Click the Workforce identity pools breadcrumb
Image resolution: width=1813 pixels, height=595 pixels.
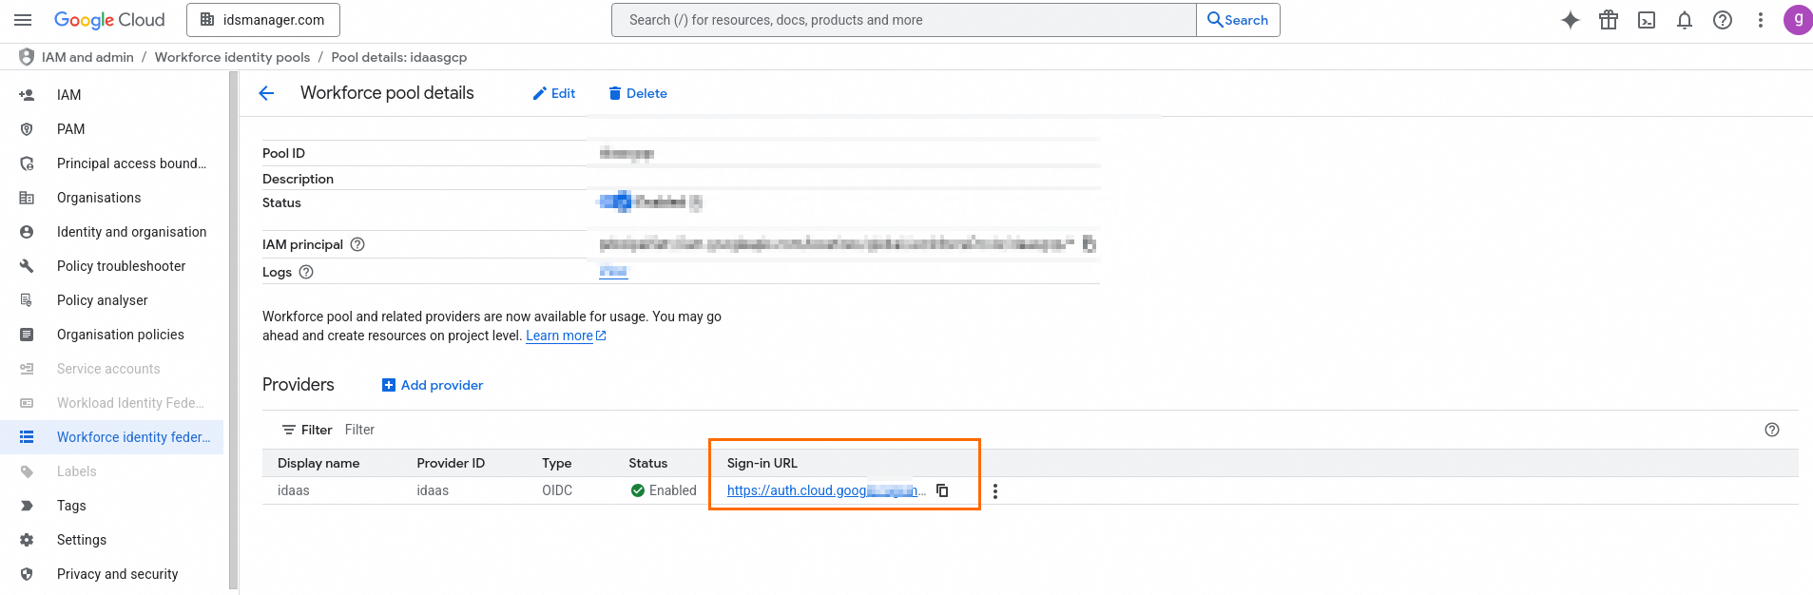pos(232,57)
